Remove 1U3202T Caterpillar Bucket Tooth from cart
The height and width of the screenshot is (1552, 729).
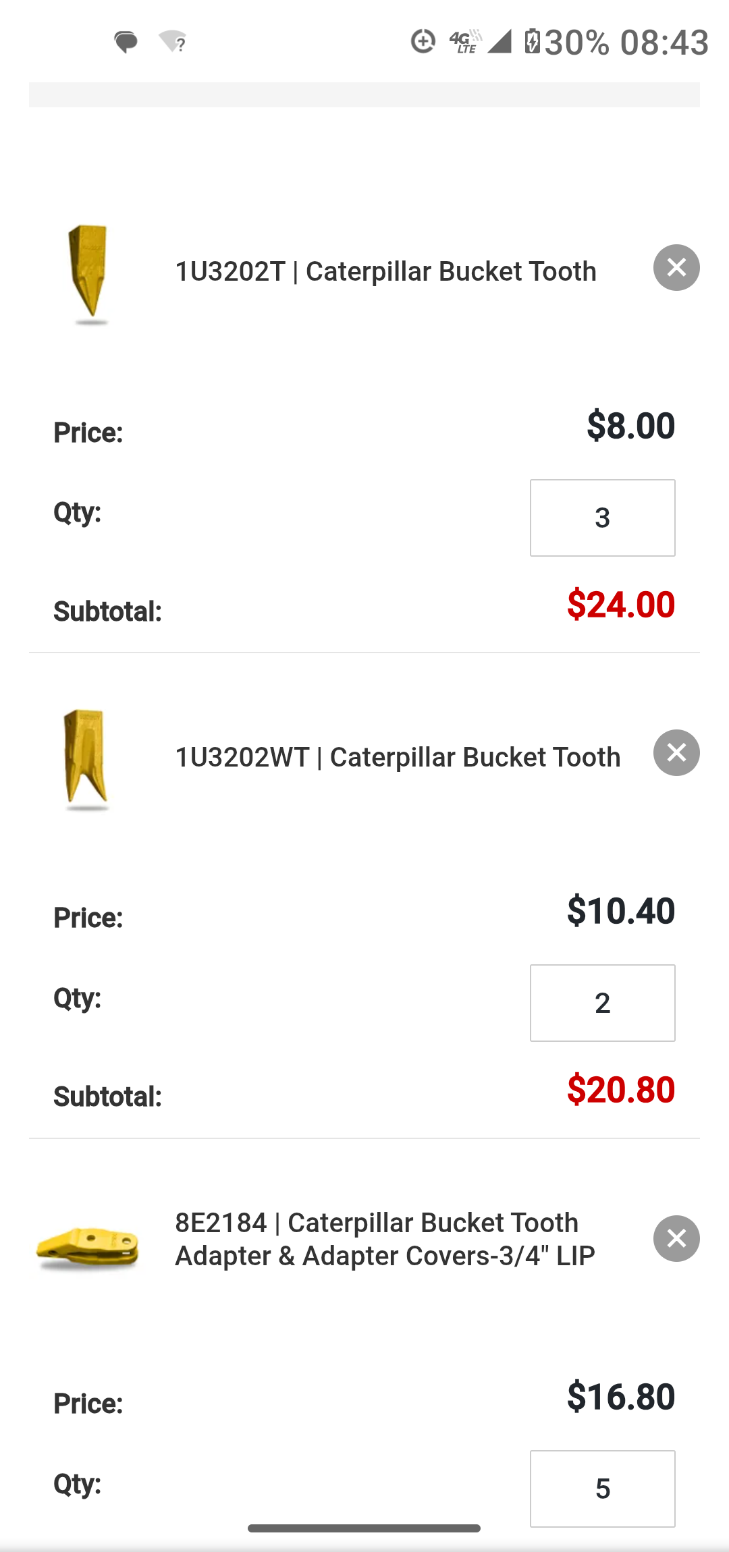pos(676,268)
